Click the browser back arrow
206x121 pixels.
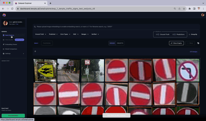3,9
